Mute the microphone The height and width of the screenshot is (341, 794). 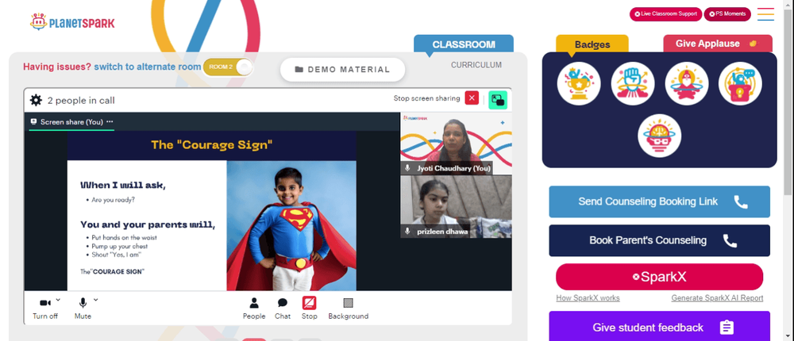click(83, 308)
